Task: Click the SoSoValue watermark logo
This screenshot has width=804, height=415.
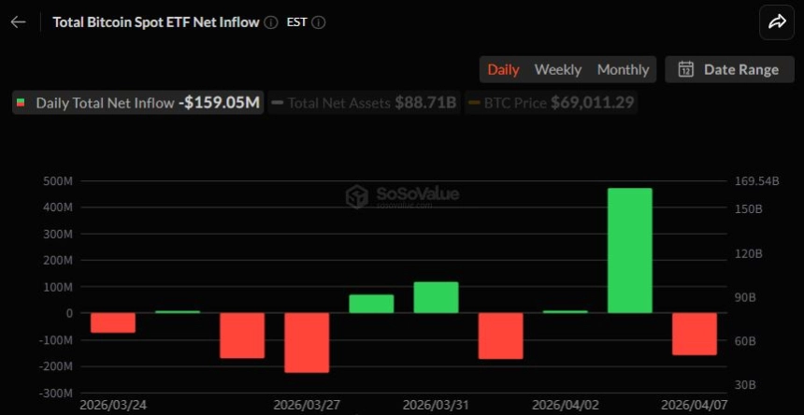Action: point(356,195)
